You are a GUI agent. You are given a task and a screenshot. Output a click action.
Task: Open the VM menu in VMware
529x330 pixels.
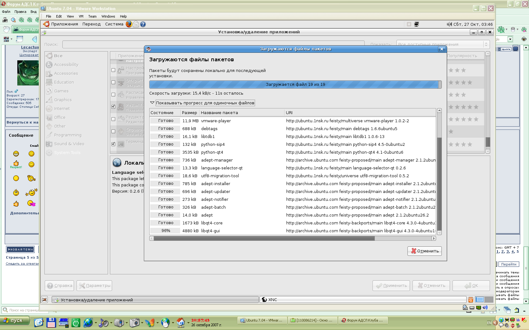pyautogui.click(x=81, y=16)
